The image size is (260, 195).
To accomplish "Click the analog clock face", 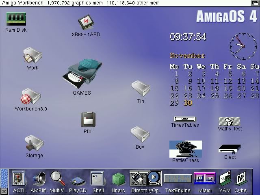I will click(243, 46).
